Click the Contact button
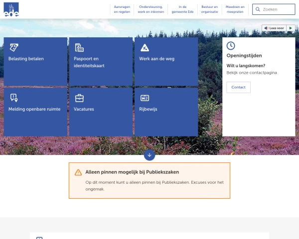The image size is (299, 239). coord(238,87)
